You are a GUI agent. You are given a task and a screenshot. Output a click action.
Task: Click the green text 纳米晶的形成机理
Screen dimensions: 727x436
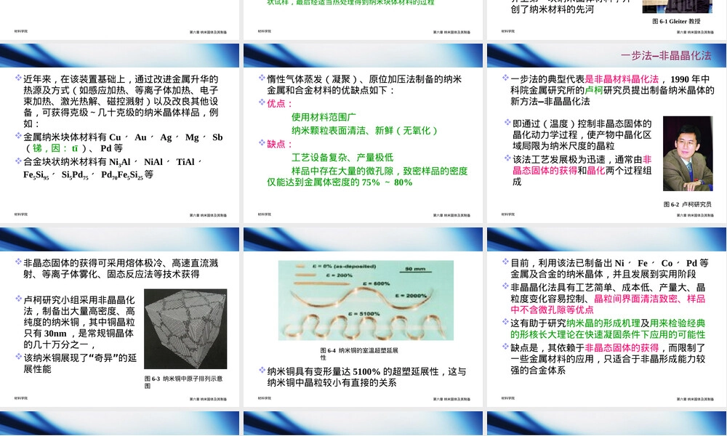603,323
